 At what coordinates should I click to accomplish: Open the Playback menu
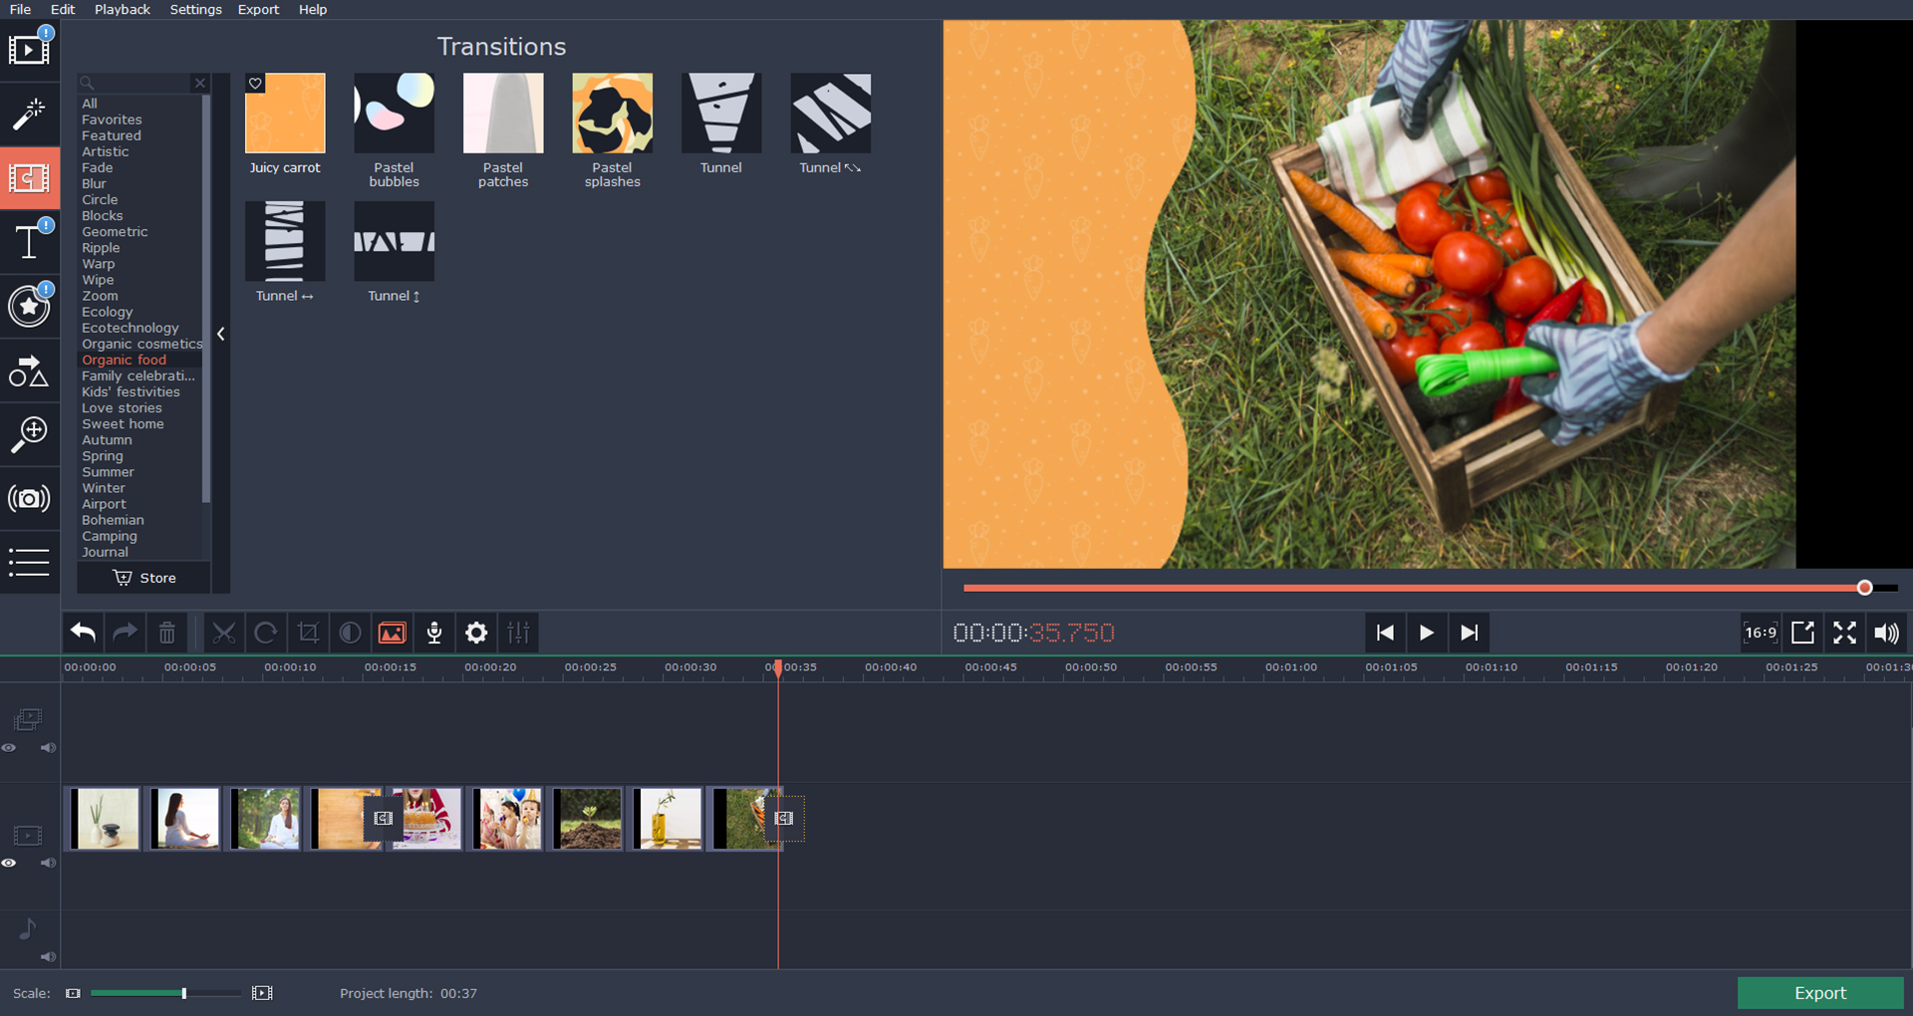point(122,9)
